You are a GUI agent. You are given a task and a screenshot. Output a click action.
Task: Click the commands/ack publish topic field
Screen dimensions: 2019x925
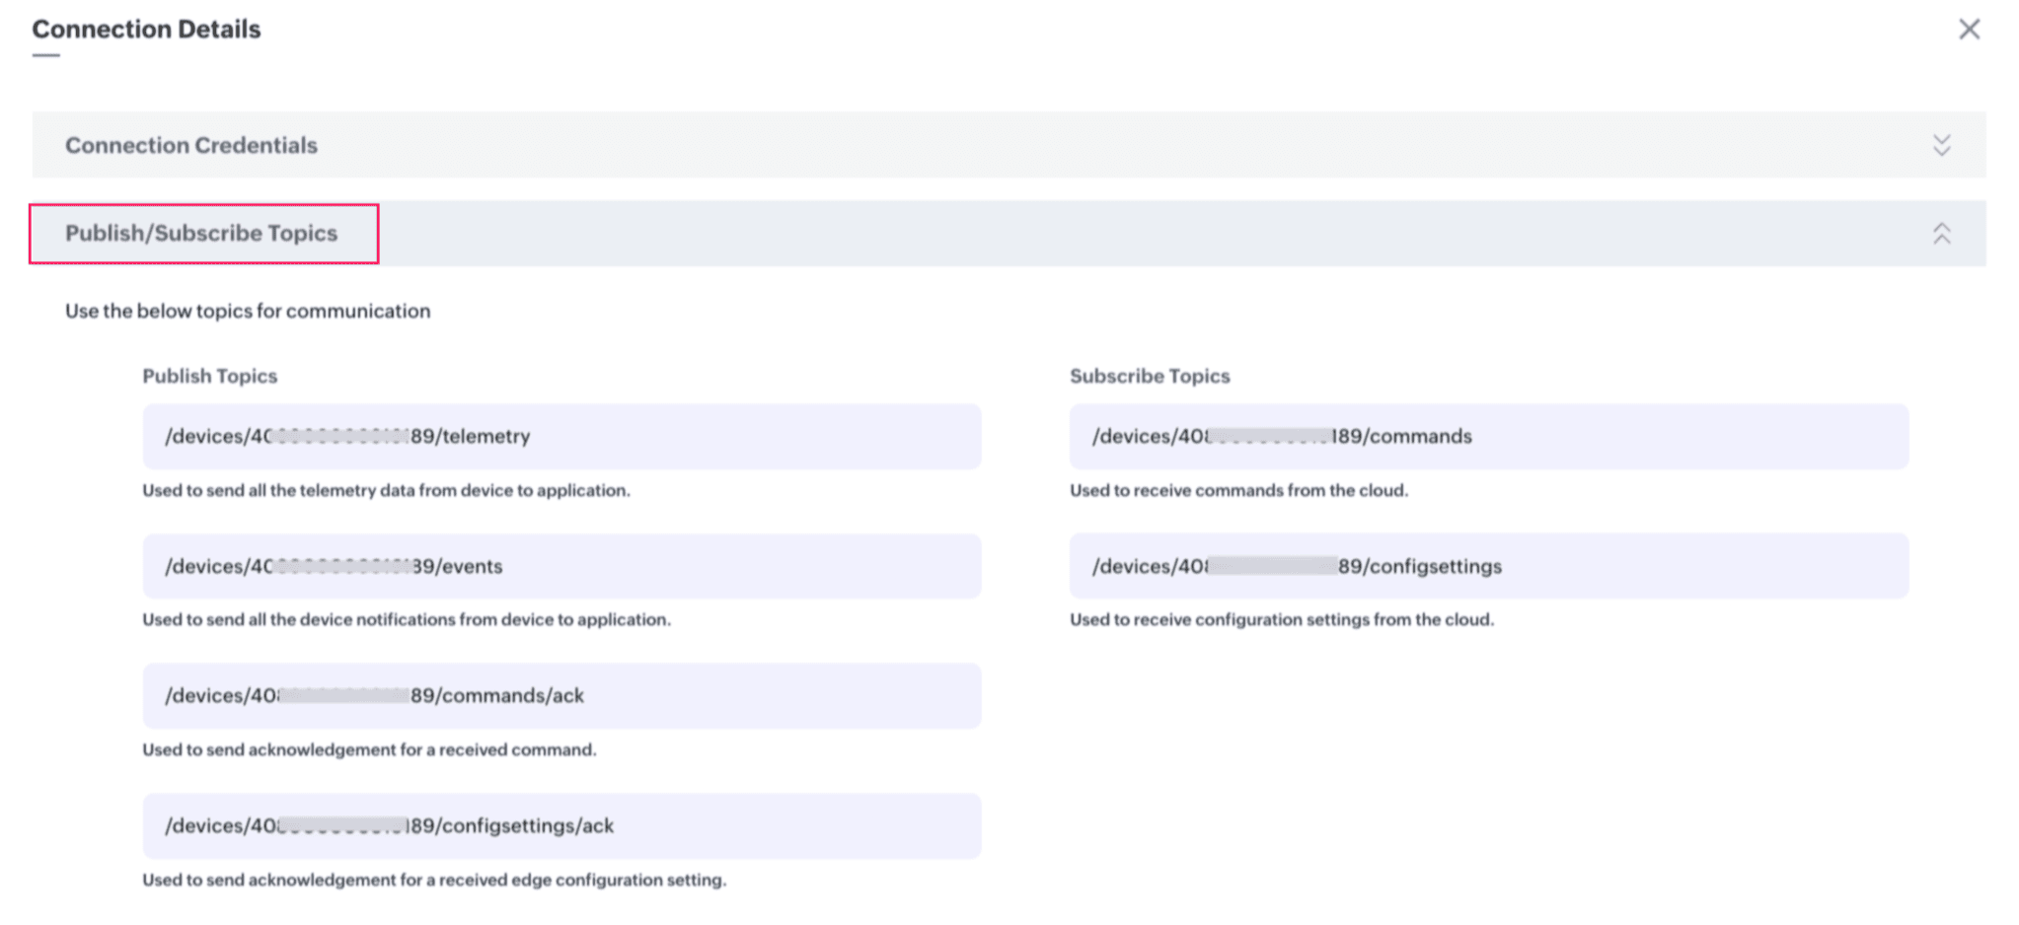tap(561, 696)
